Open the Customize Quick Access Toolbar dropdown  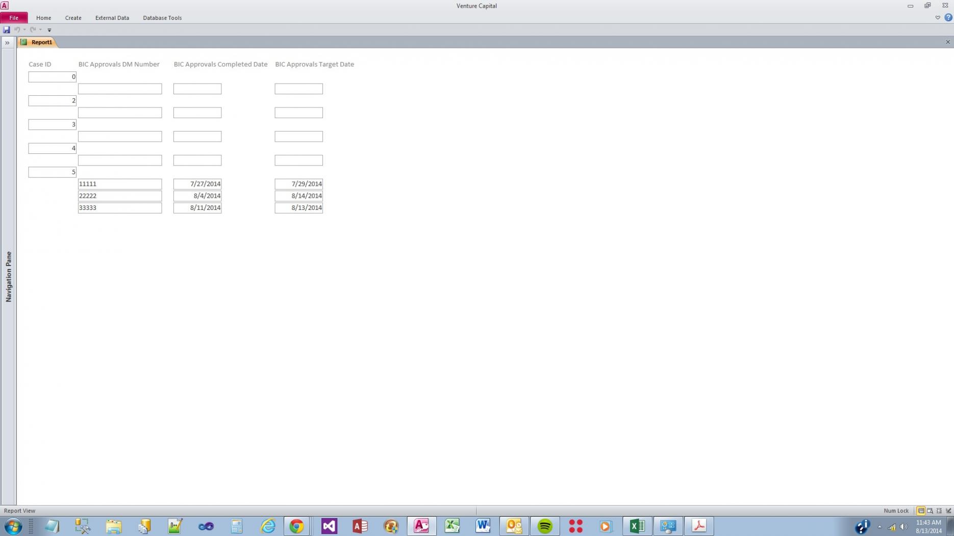pos(49,30)
